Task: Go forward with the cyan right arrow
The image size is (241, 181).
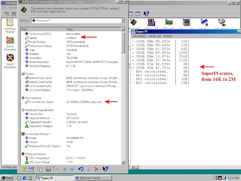Action: click(72, 169)
